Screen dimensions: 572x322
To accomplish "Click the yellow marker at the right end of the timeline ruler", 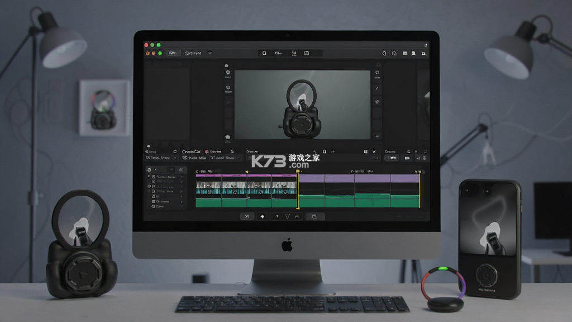I will point(416,171).
